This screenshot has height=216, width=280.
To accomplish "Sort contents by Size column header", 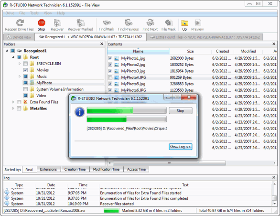I will click(190, 51).
